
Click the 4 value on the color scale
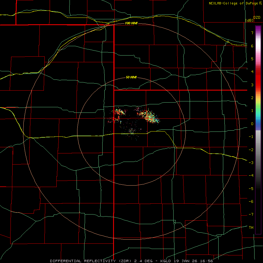252,72
